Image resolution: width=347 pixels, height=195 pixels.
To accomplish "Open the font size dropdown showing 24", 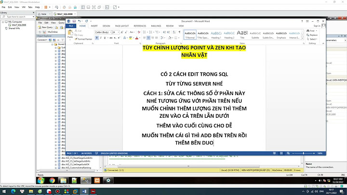I will (119, 32).
